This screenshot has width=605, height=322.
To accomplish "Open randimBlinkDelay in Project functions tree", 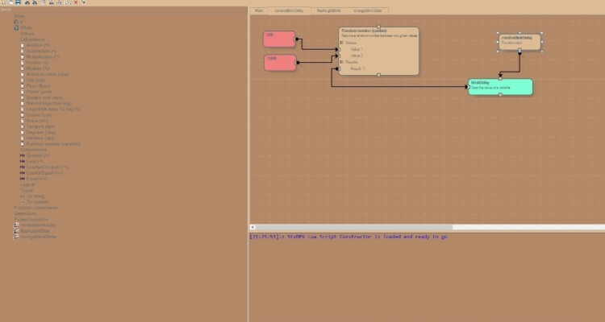I will tap(38, 225).
